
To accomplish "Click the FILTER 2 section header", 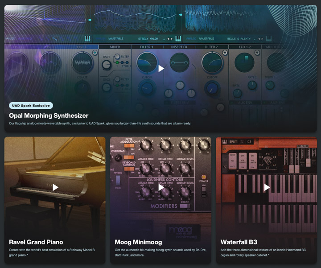I will pos(211,47).
